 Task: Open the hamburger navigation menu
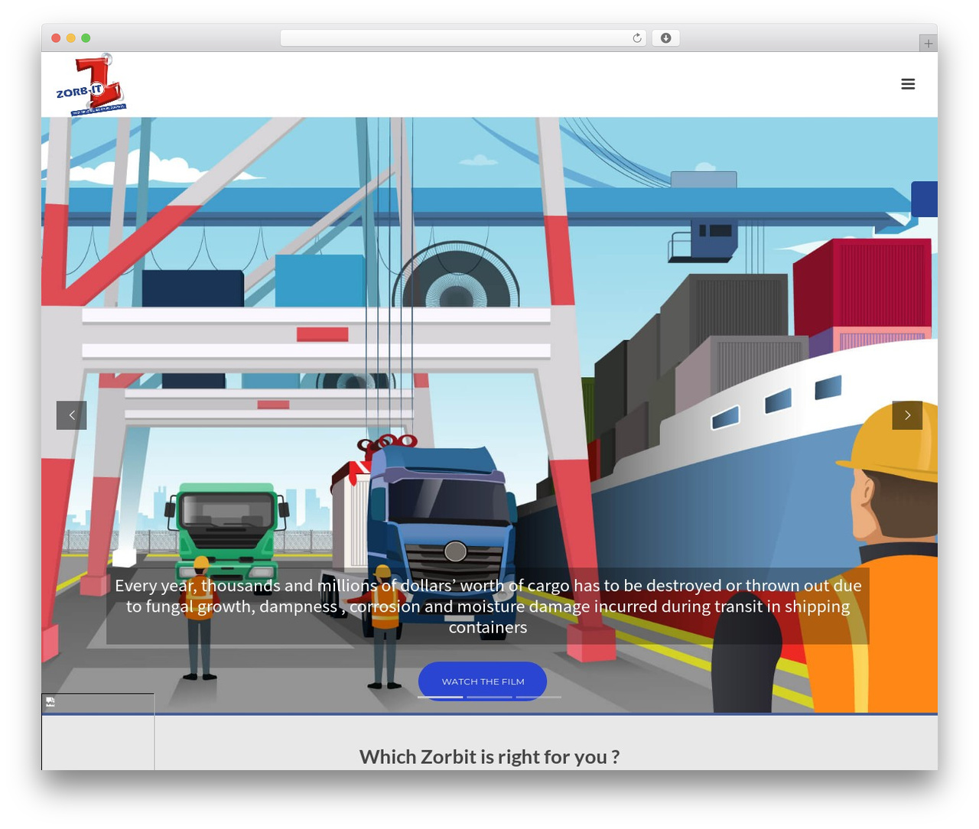[x=908, y=84]
